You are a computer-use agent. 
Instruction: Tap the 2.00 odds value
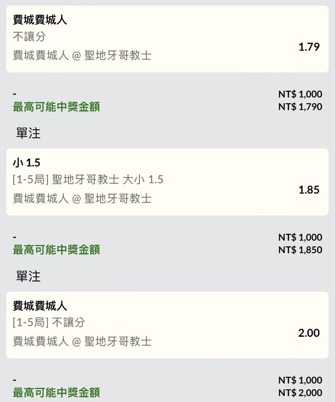pos(309,333)
